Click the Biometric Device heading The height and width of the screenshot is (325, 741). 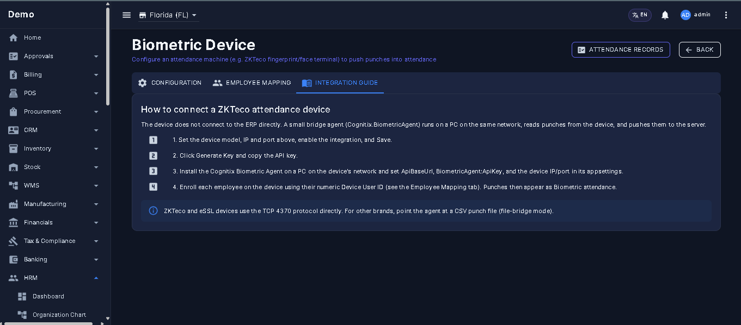[193, 45]
